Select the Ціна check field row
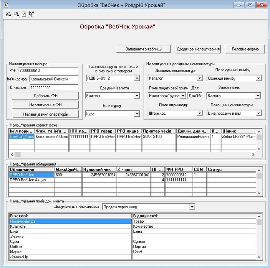The width and height of the screenshot is (270, 268). [x=70, y=232]
